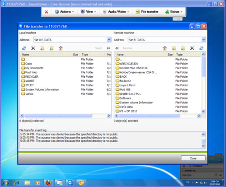Select Van's data folder

(x=124, y=107)
